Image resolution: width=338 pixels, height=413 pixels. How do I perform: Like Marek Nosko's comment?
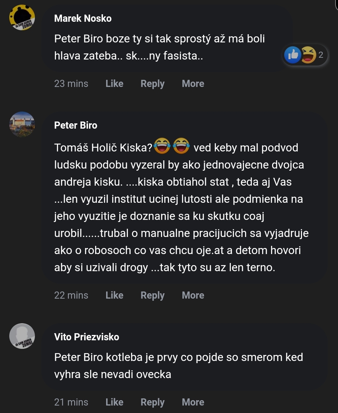pos(114,84)
